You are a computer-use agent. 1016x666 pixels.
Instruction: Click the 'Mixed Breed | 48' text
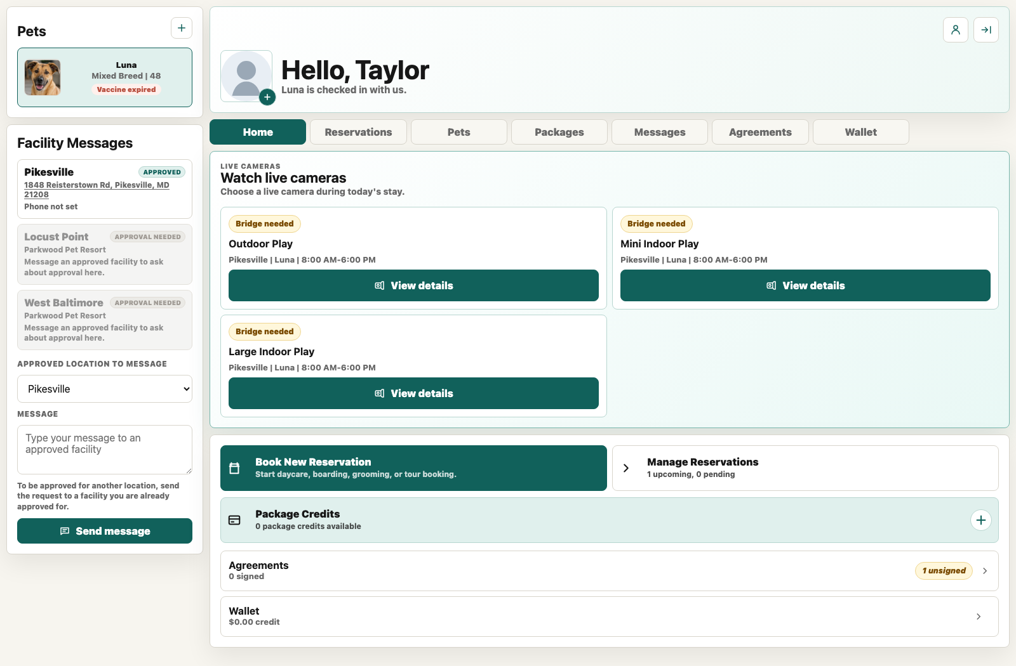pos(126,75)
